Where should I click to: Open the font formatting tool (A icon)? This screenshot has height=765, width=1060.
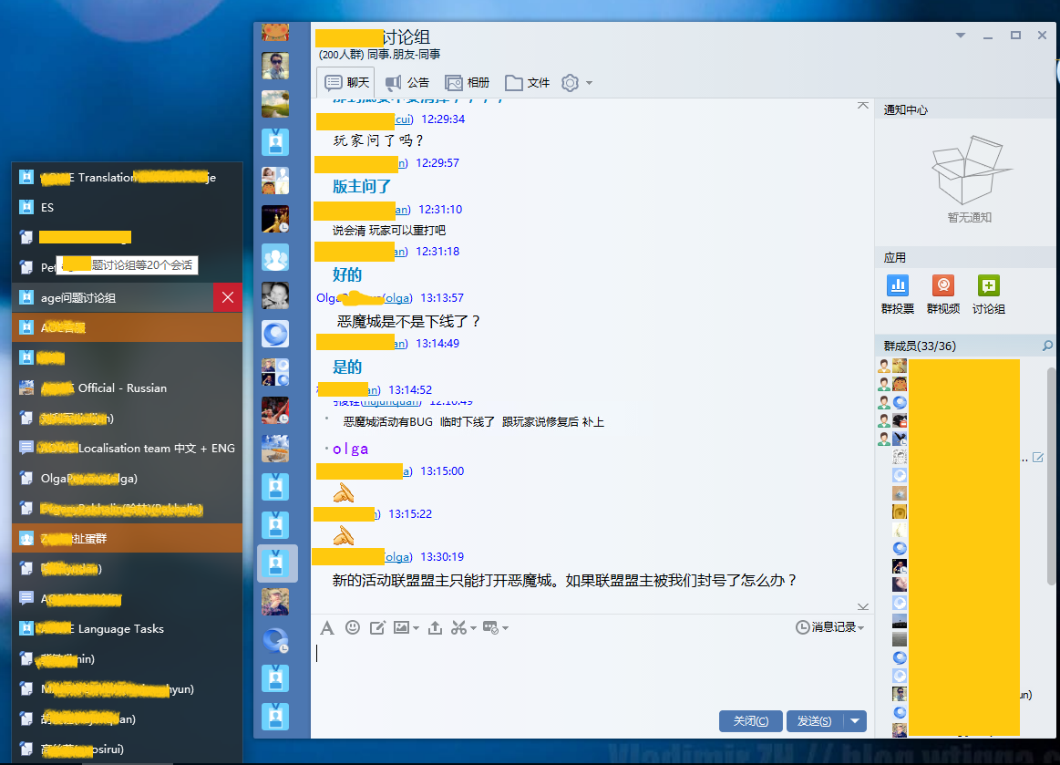click(x=327, y=628)
